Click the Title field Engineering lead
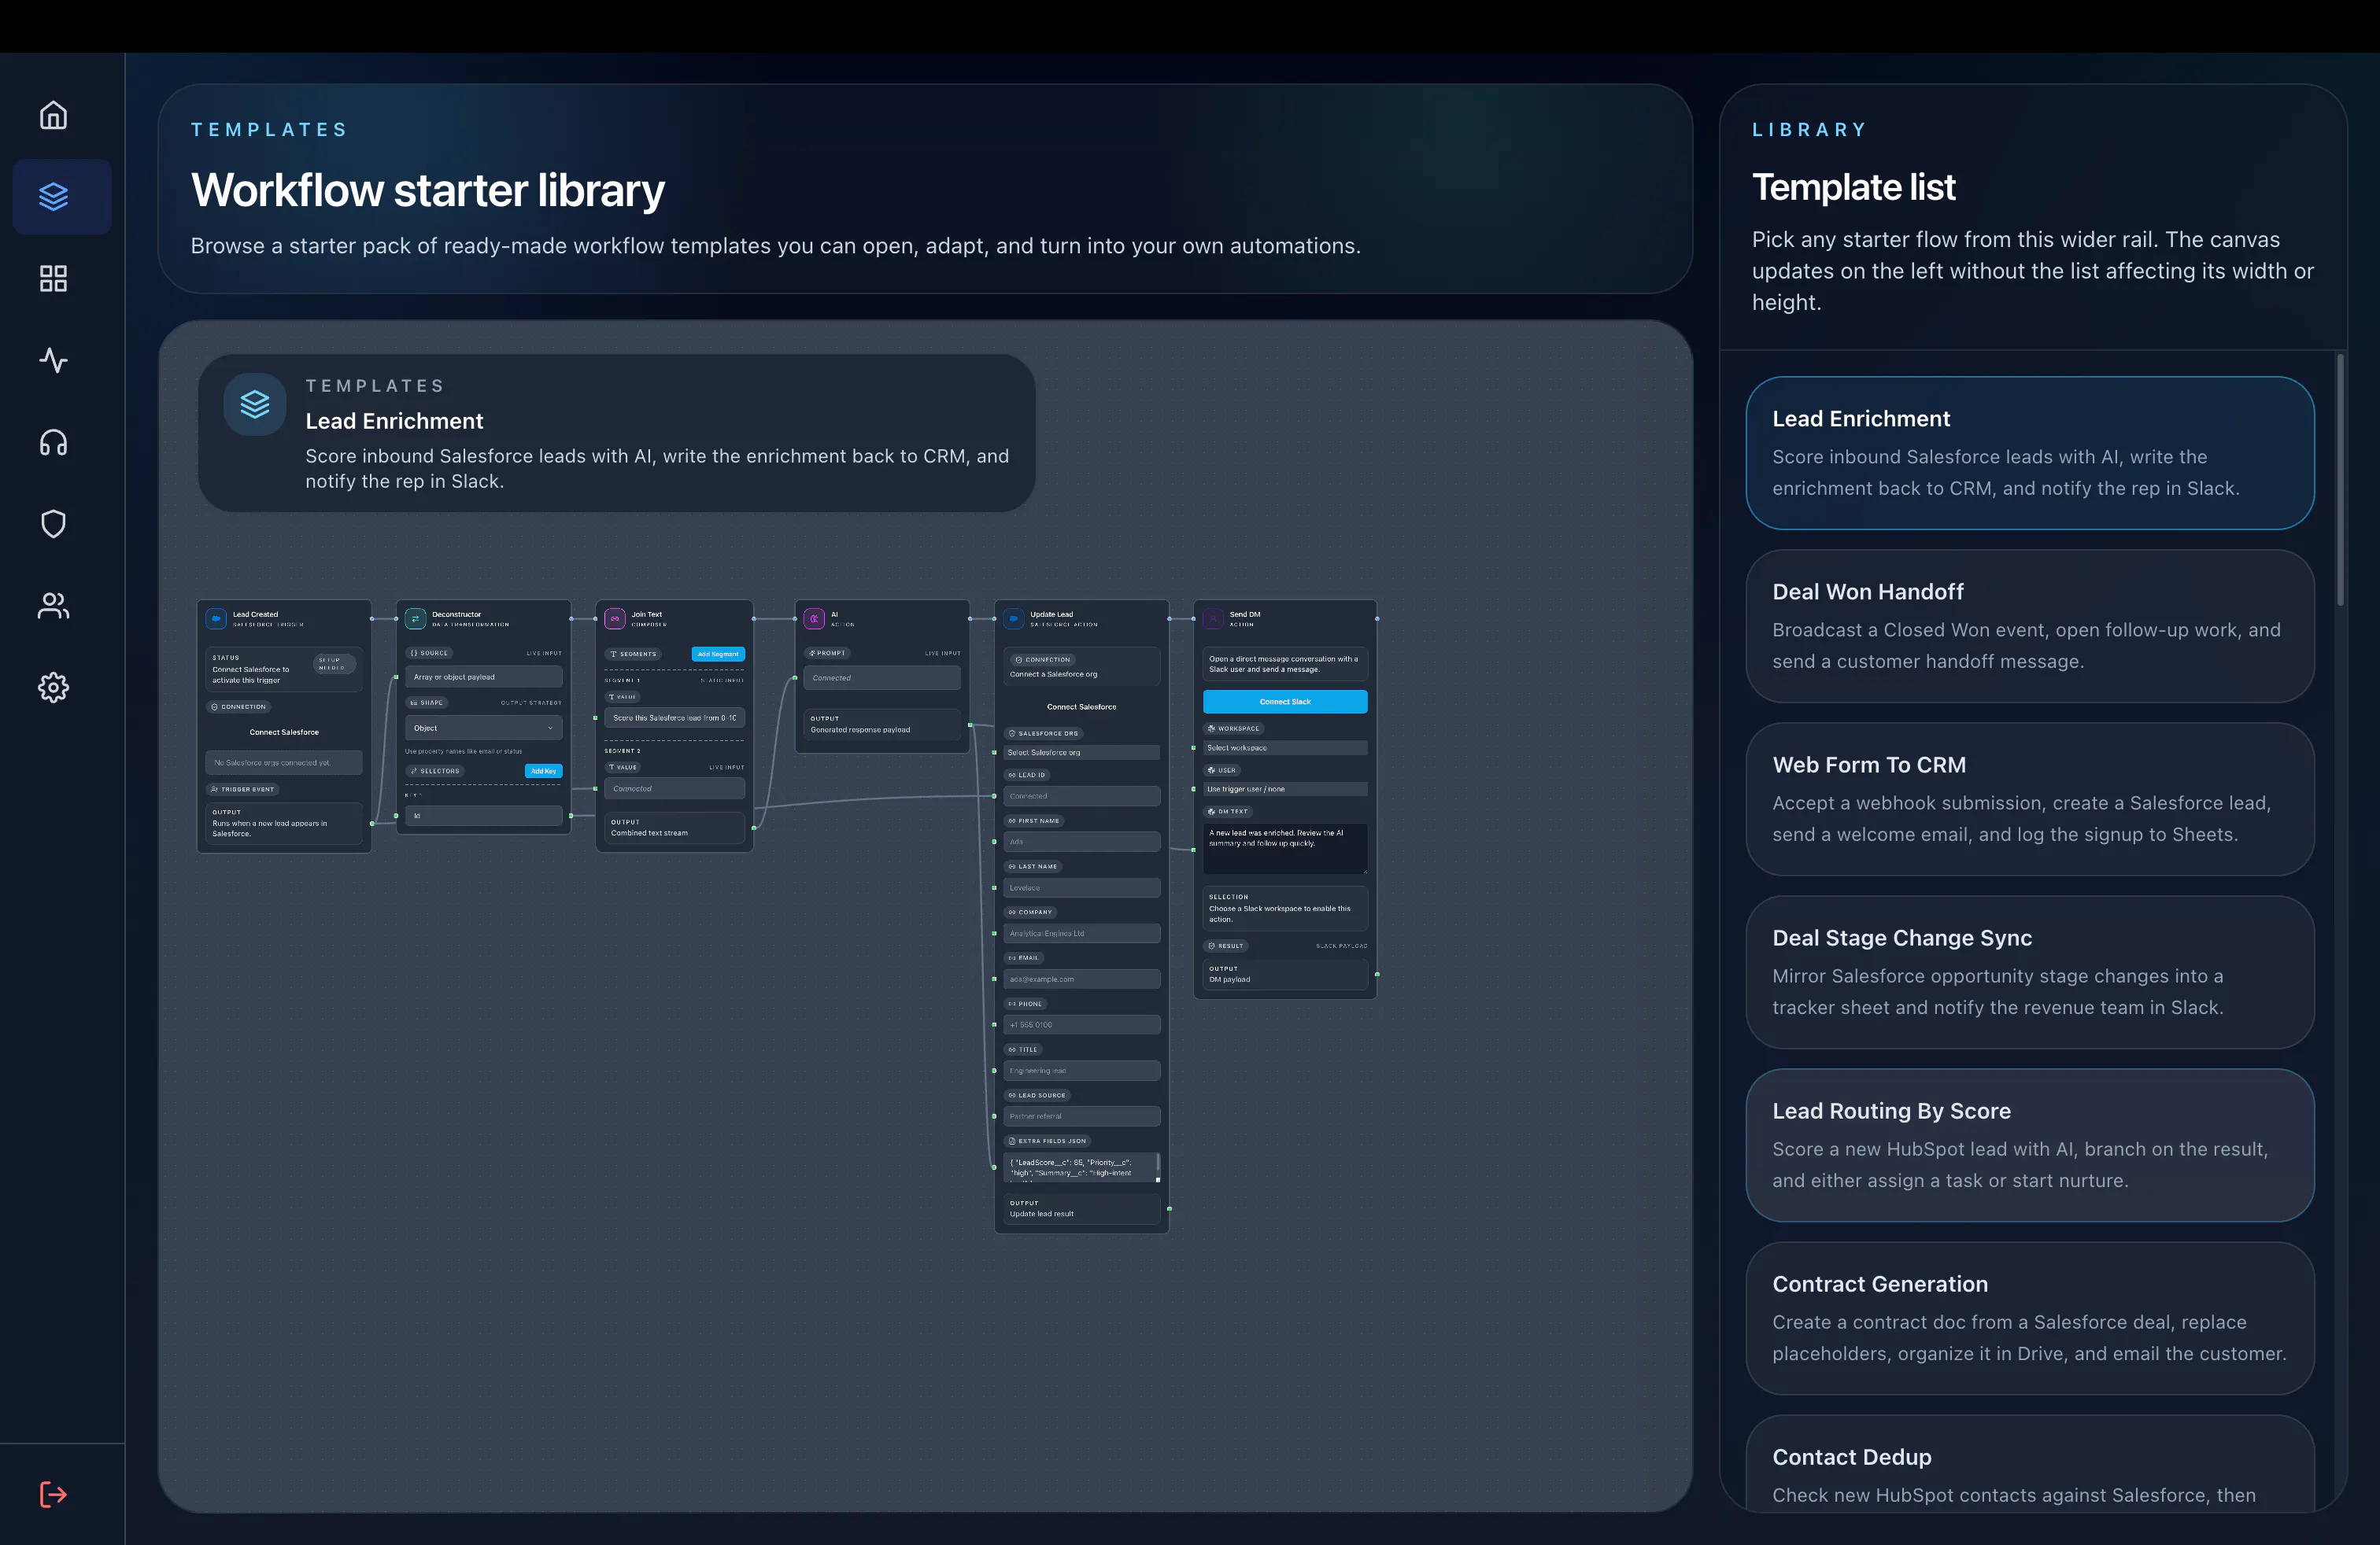The width and height of the screenshot is (2380, 1545). (x=1081, y=1071)
